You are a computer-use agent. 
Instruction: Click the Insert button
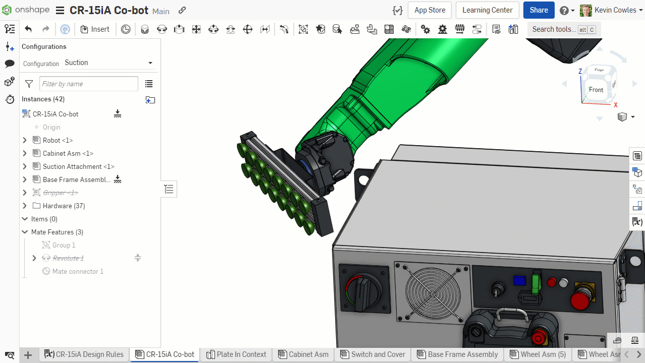tap(95, 29)
